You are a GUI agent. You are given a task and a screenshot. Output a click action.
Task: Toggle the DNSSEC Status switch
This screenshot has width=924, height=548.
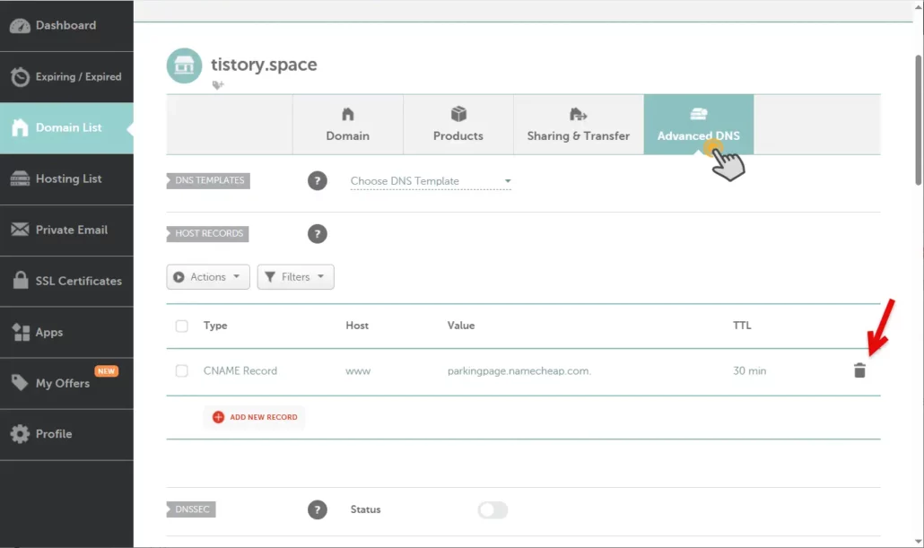493,509
